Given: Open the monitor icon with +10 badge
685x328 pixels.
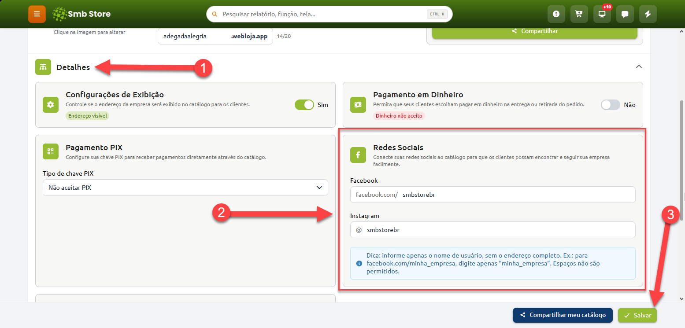Looking at the screenshot, I should click(602, 14).
